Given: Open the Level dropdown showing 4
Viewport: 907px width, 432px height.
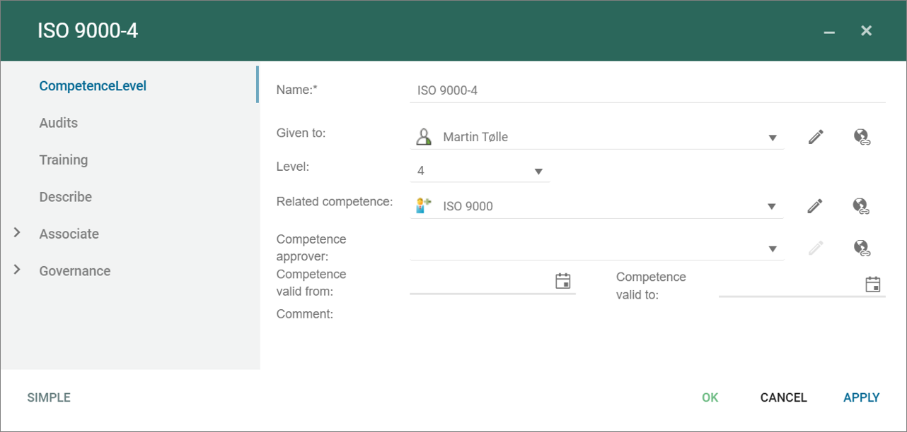Looking at the screenshot, I should tap(538, 172).
